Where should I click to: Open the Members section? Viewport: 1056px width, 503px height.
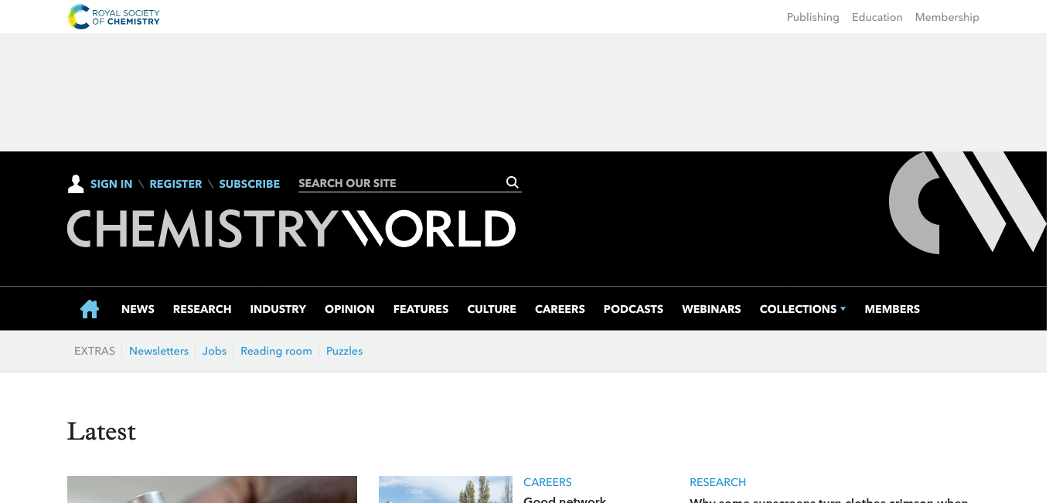click(x=892, y=309)
